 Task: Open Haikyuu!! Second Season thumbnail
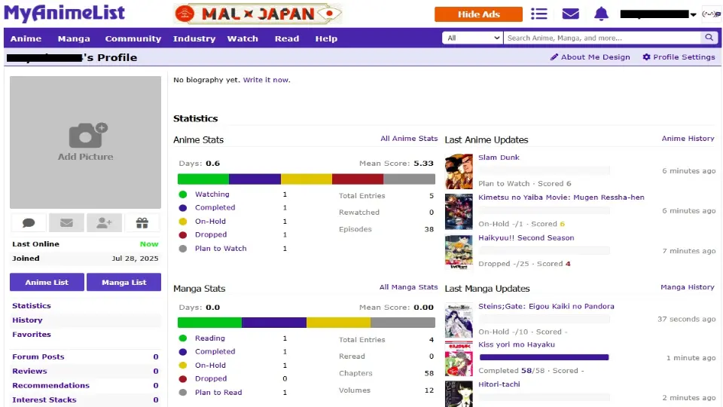459,252
